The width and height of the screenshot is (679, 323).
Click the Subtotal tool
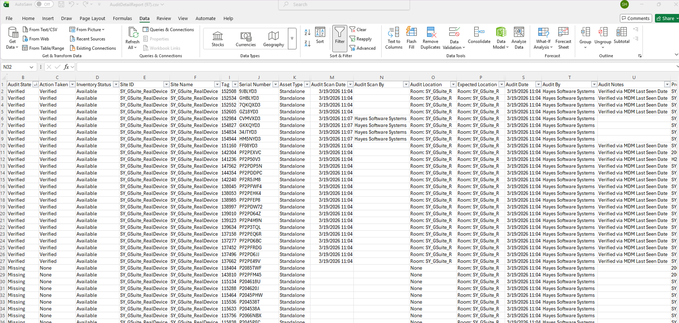[x=621, y=35]
